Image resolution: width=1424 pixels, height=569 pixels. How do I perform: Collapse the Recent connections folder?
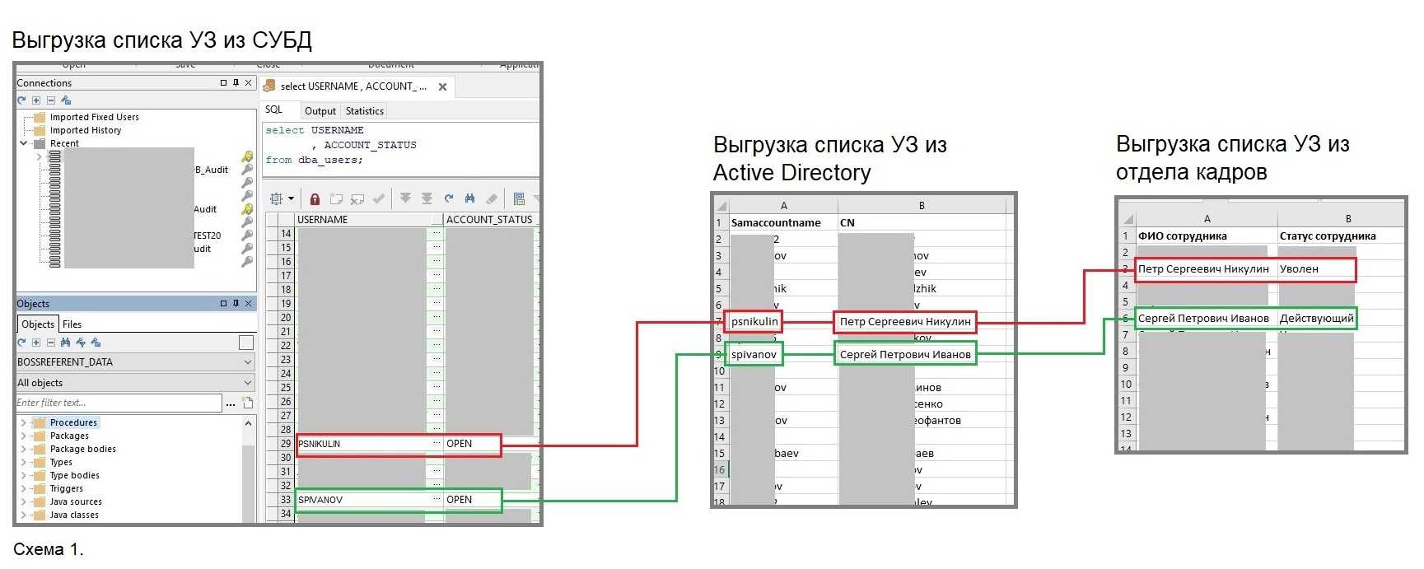pyautogui.click(x=24, y=143)
